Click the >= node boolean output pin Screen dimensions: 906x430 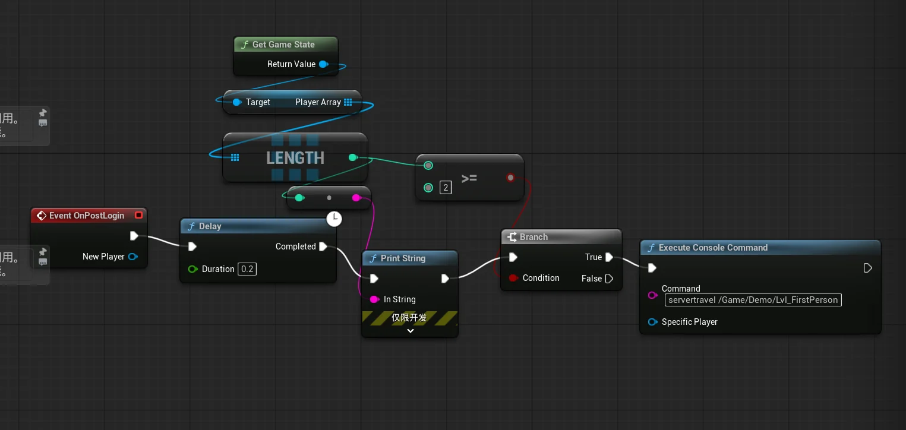coord(510,178)
